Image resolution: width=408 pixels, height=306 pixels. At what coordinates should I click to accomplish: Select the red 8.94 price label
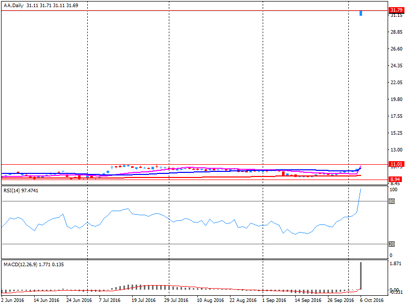tap(395, 180)
